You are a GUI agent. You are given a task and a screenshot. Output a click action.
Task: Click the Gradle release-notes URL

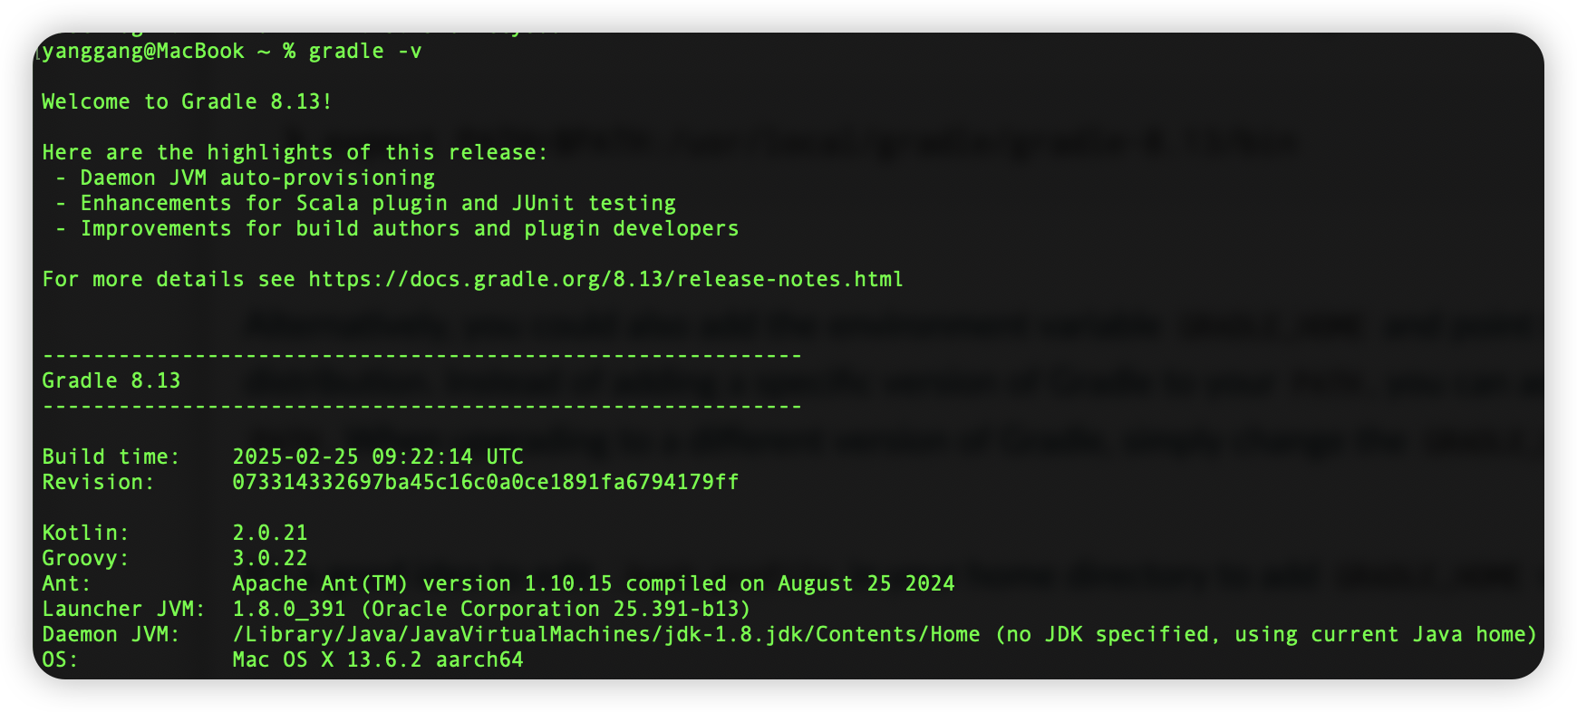click(x=605, y=279)
